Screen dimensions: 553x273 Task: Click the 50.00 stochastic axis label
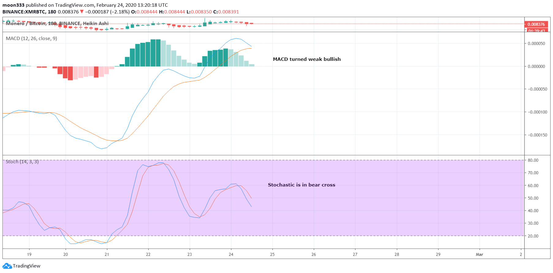(533, 198)
